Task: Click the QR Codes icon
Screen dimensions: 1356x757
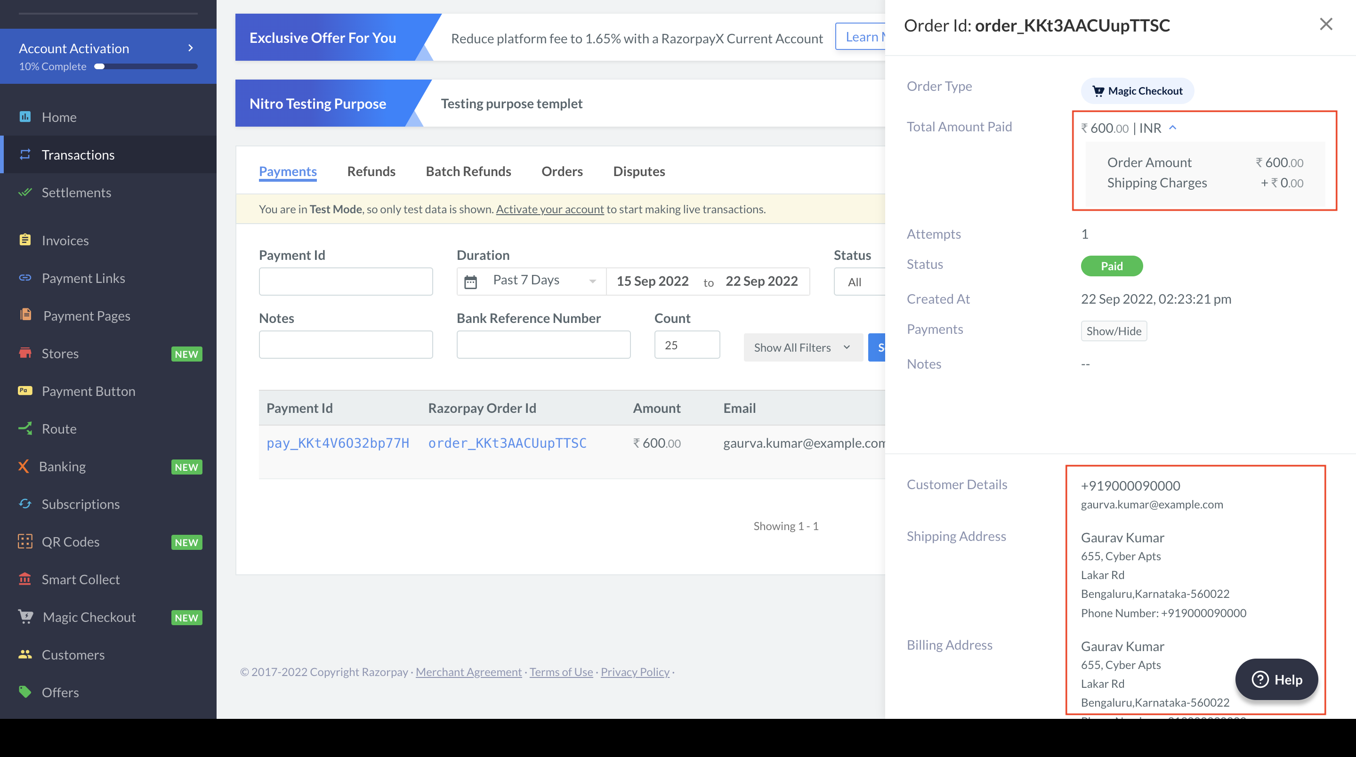Action: click(x=25, y=542)
